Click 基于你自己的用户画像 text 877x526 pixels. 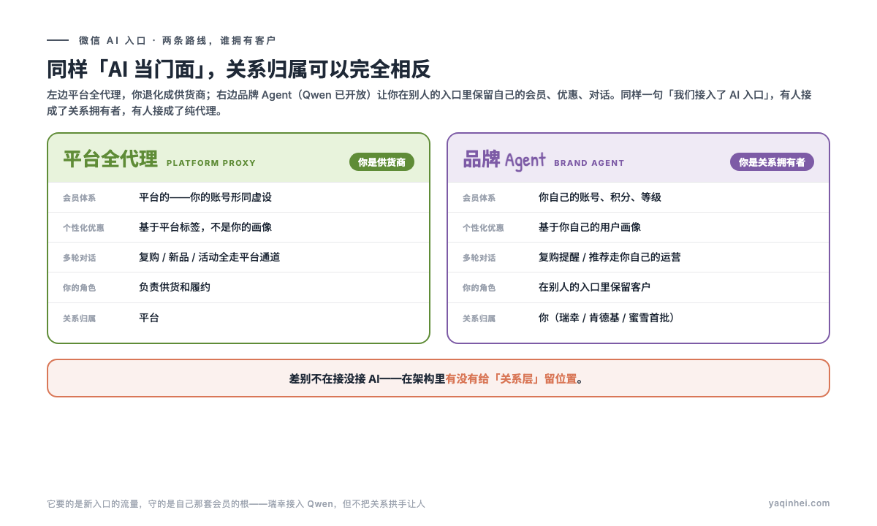pyautogui.click(x=590, y=227)
